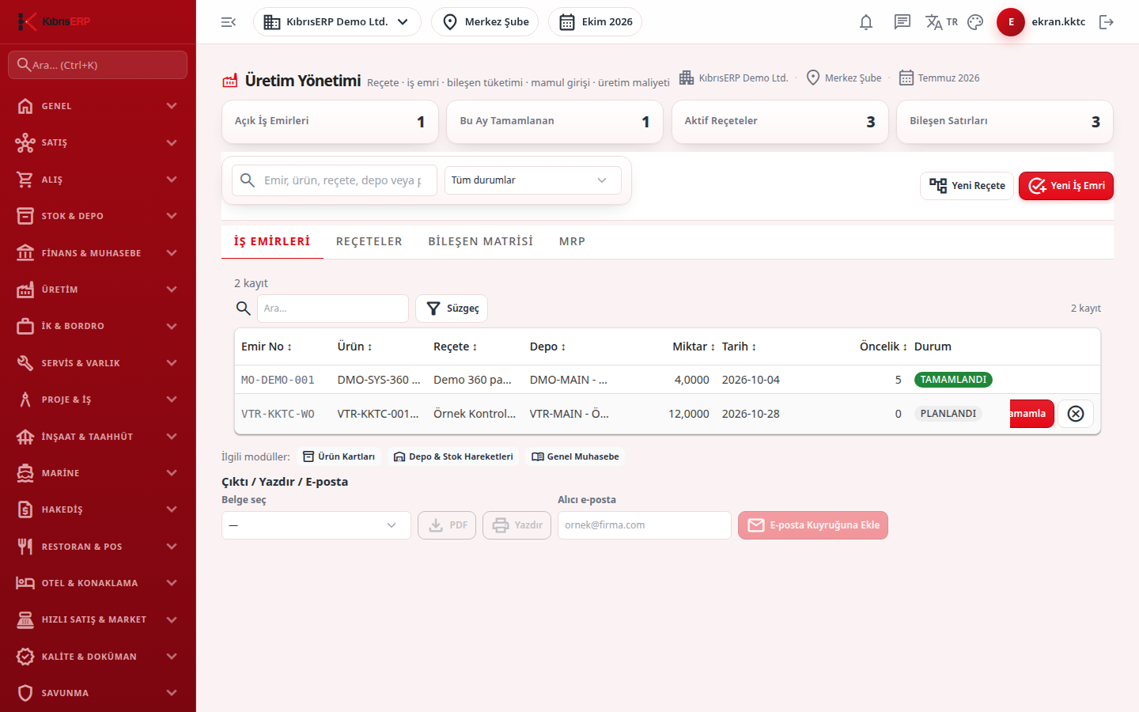
Task: Sort by the Reçete column
Action: point(455,347)
